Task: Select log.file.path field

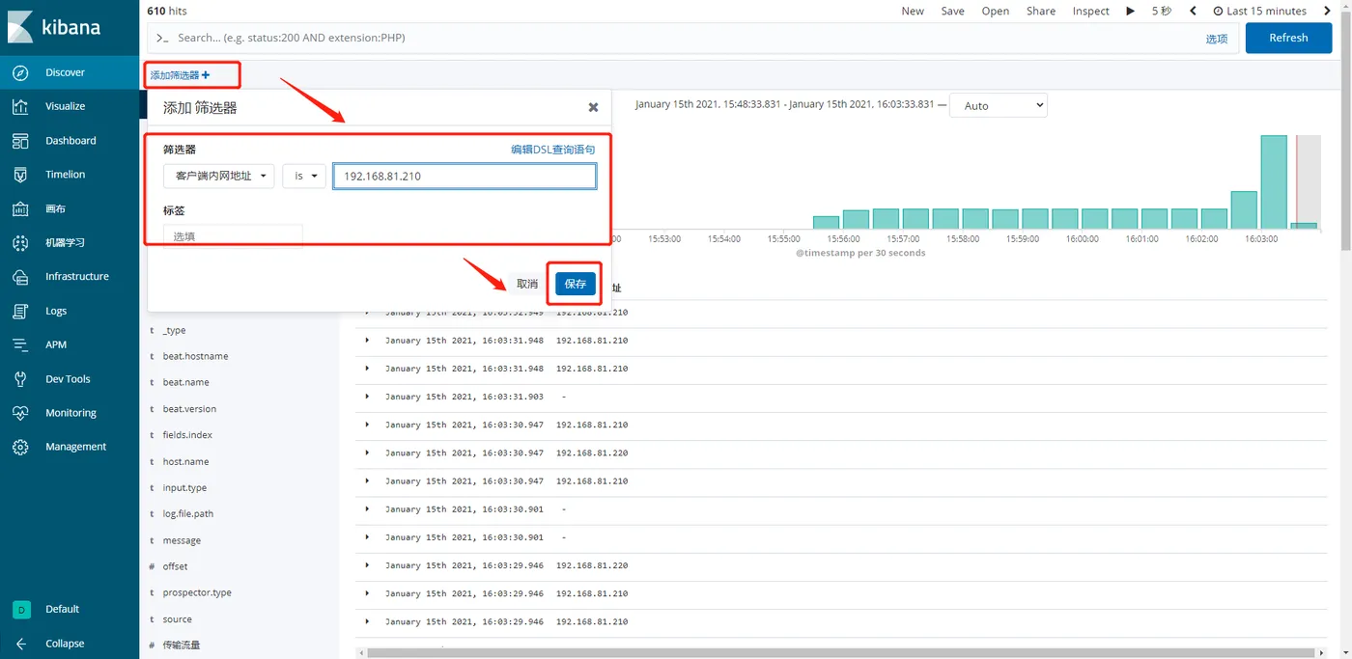Action: pos(188,514)
